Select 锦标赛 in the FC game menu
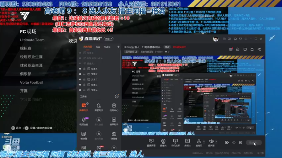The width and height of the screenshot is (282, 158). [x=26, y=48]
